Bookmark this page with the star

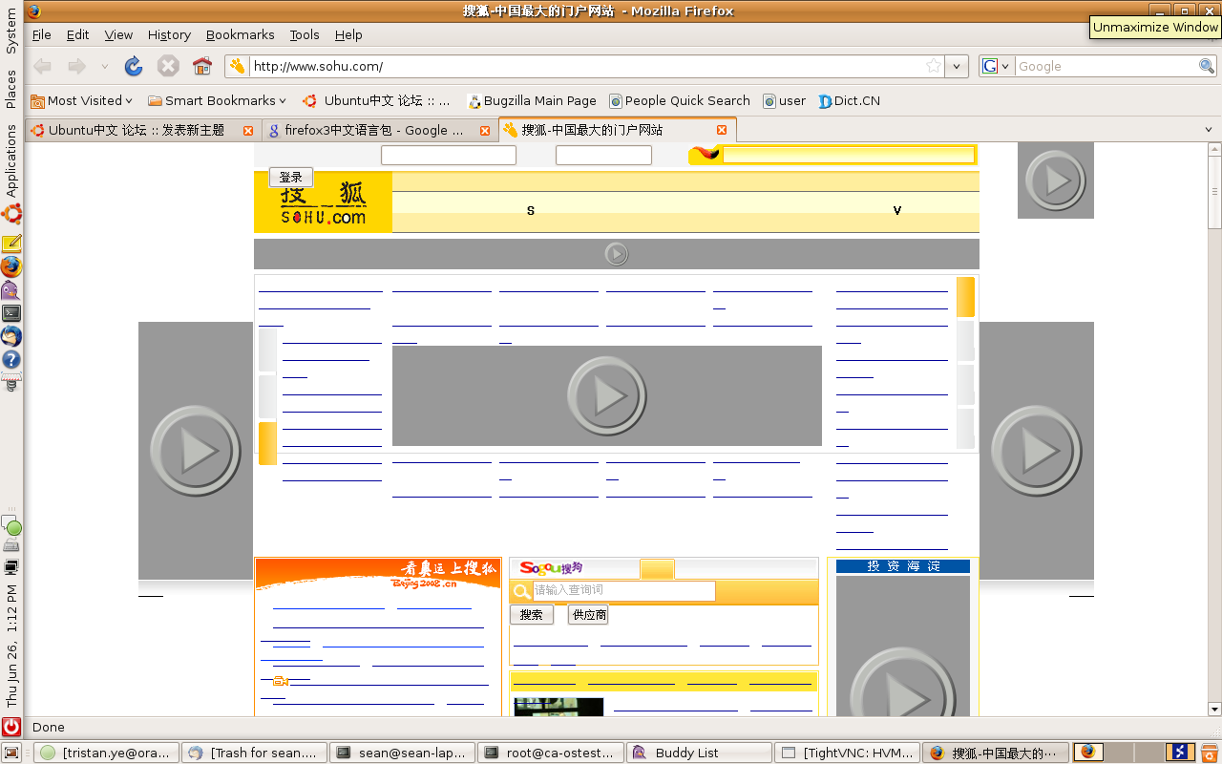pos(934,66)
